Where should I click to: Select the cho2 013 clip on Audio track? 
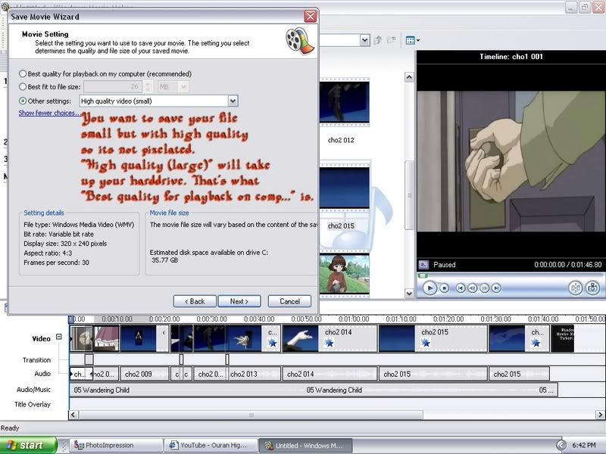click(254, 374)
